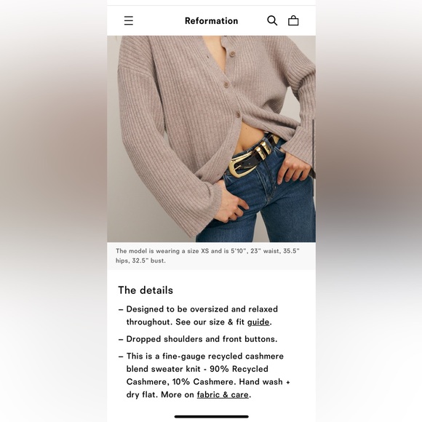Viewport: 422px width, 422px height.
Task: Open the hamburger navigation menu
Action: click(129, 20)
